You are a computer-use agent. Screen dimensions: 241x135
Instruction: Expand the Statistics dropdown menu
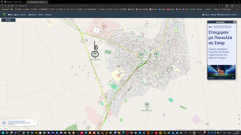33,15
